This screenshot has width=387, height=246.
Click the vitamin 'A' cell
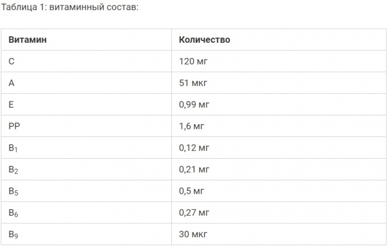tap(12, 83)
